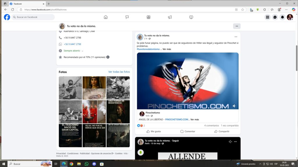
Task: Open the notifications bell
Action: [282, 17]
